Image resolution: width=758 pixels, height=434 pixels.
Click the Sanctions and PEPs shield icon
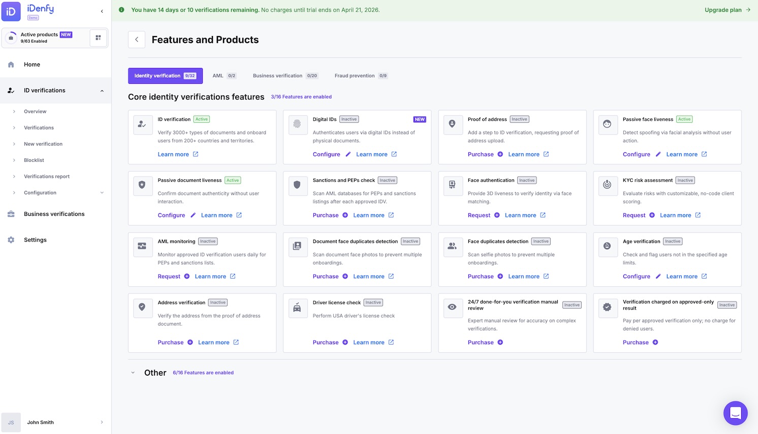297,185
